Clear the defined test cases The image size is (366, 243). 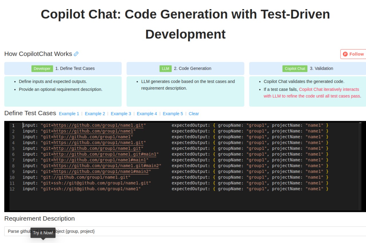[194, 114]
